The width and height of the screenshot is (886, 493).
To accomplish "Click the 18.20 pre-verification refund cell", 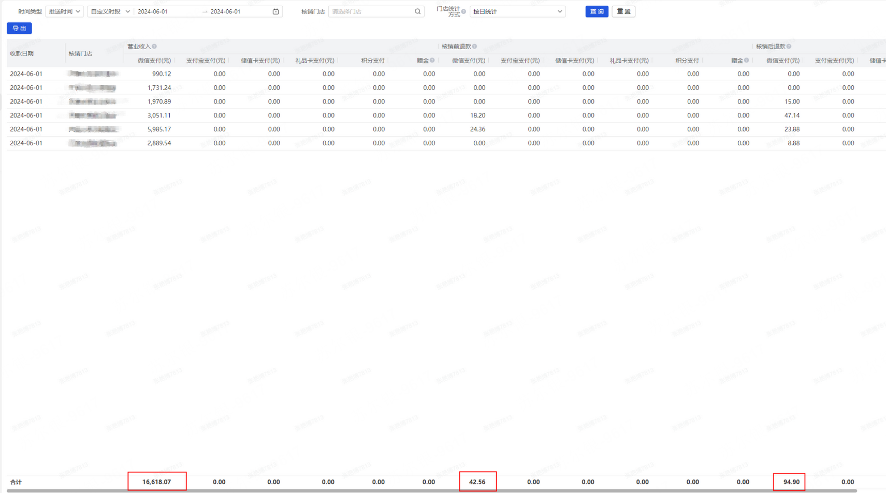I will coord(477,115).
